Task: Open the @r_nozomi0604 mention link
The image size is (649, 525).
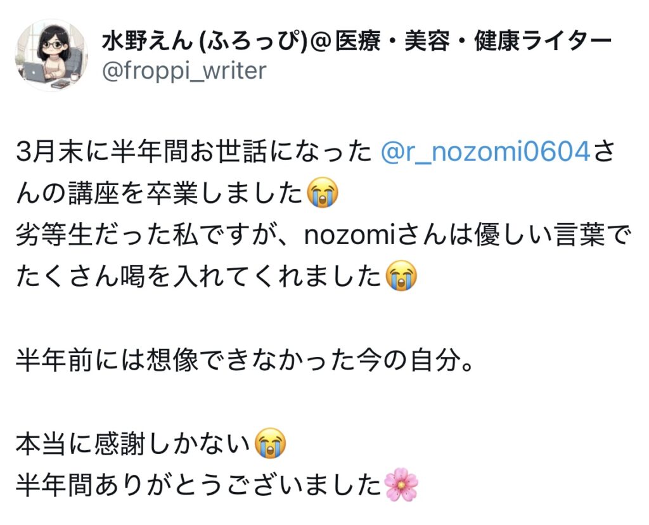Action: tap(485, 151)
